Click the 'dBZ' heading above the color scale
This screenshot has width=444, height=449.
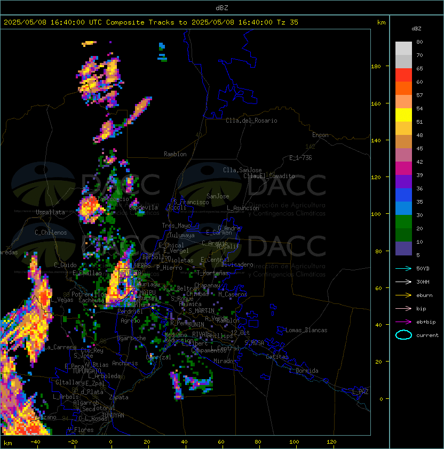(416, 29)
